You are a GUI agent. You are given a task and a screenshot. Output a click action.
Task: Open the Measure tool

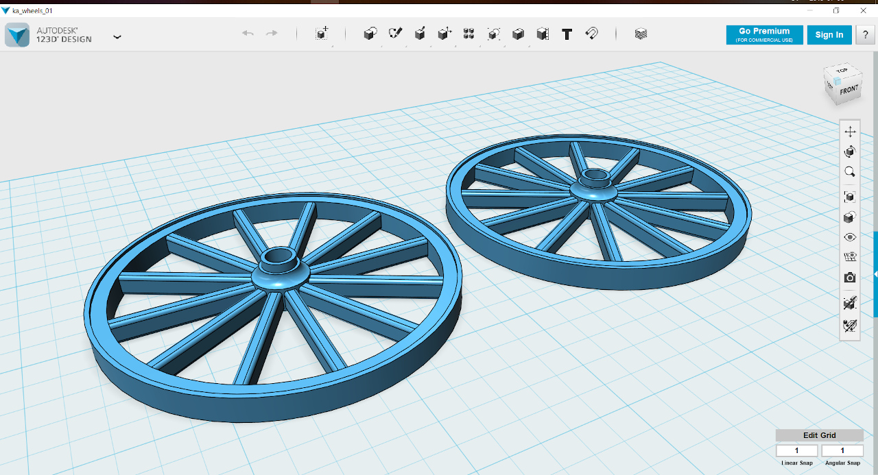click(x=543, y=34)
